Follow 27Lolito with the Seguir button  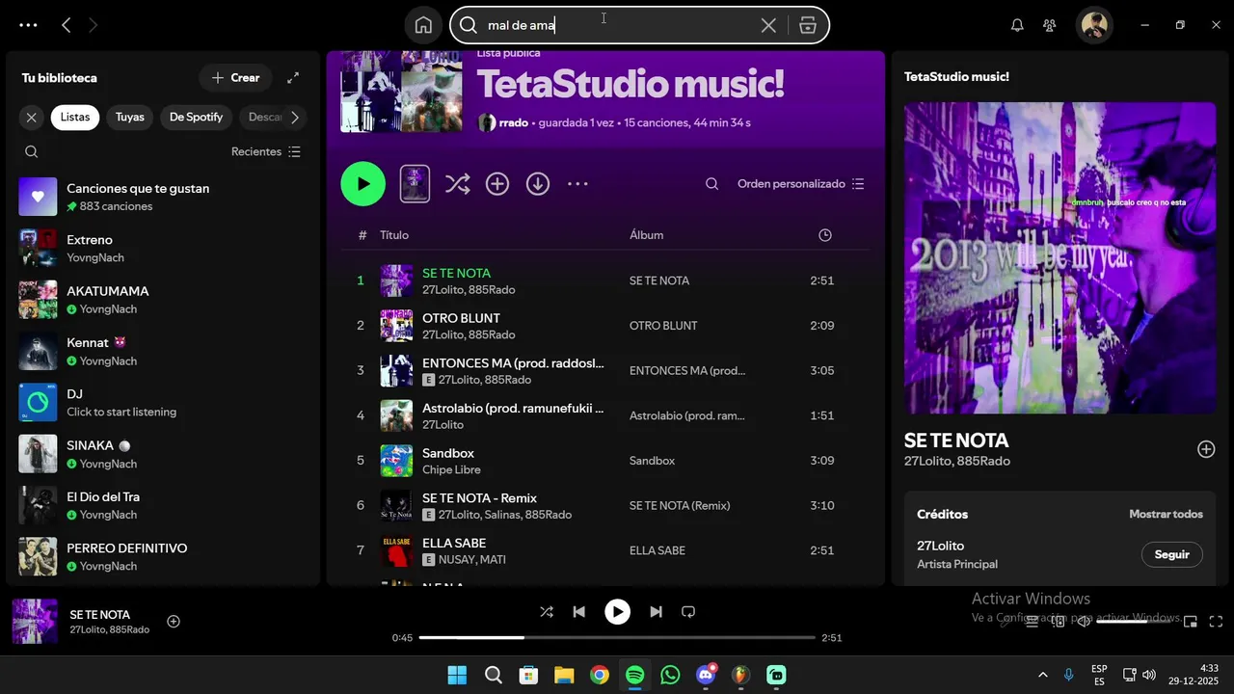[1172, 554]
